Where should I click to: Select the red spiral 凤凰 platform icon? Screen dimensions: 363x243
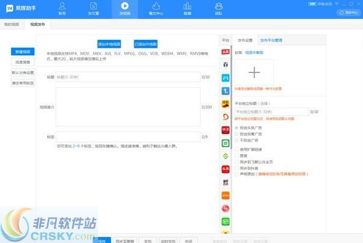pyautogui.click(x=226, y=209)
